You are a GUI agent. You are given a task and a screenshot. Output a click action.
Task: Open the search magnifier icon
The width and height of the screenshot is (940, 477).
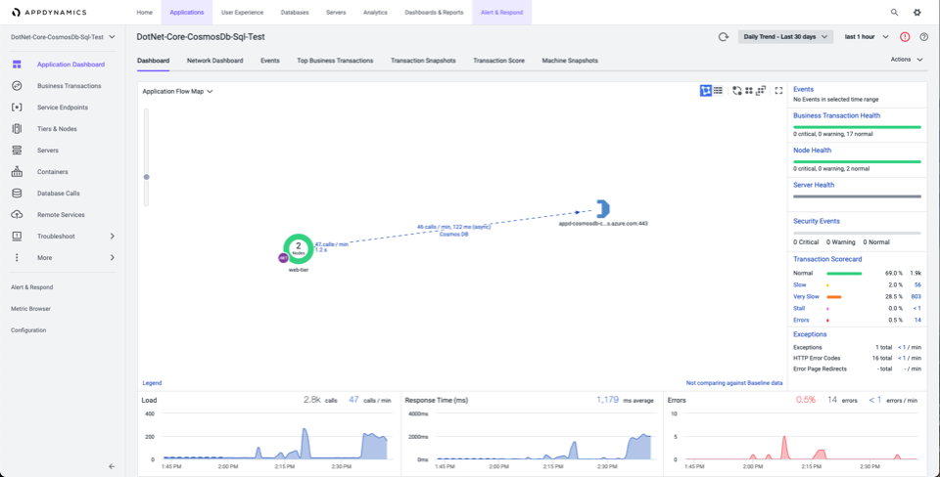894,12
